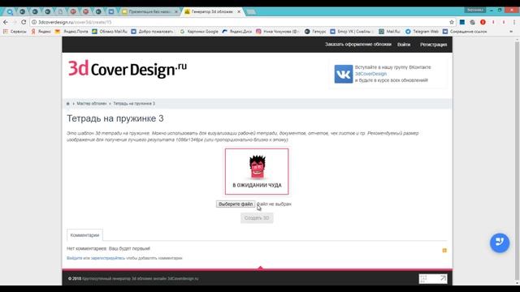Click the page vertical scrollbar

pos(517,161)
